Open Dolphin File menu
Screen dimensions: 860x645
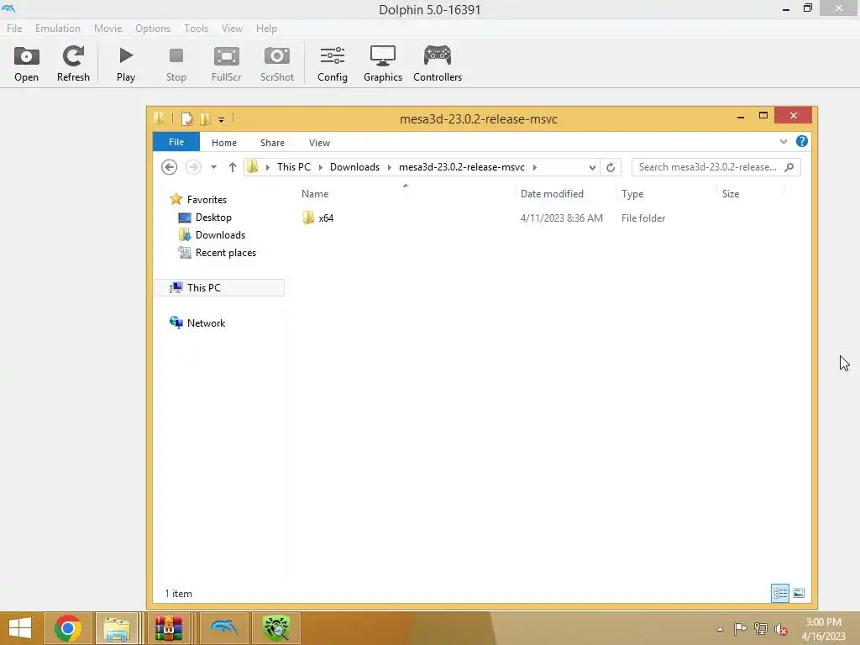tap(14, 28)
